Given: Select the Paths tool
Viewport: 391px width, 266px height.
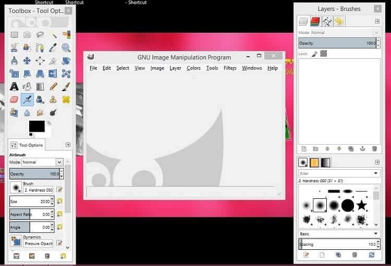Looking at the screenshot, I should (x=40, y=47).
